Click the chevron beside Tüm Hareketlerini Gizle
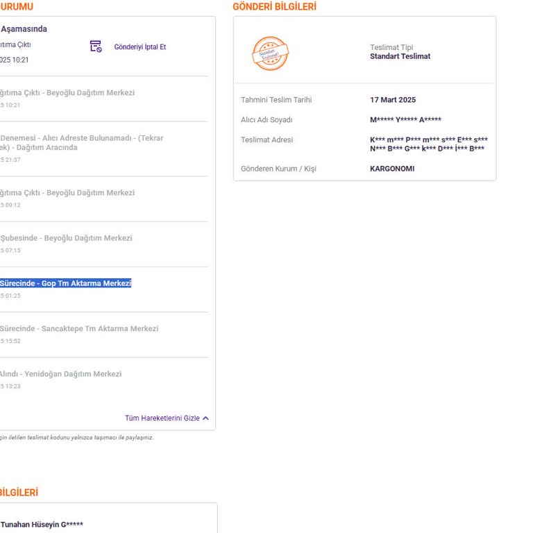Image resolution: width=533 pixels, height=533 pixels. 205,418
